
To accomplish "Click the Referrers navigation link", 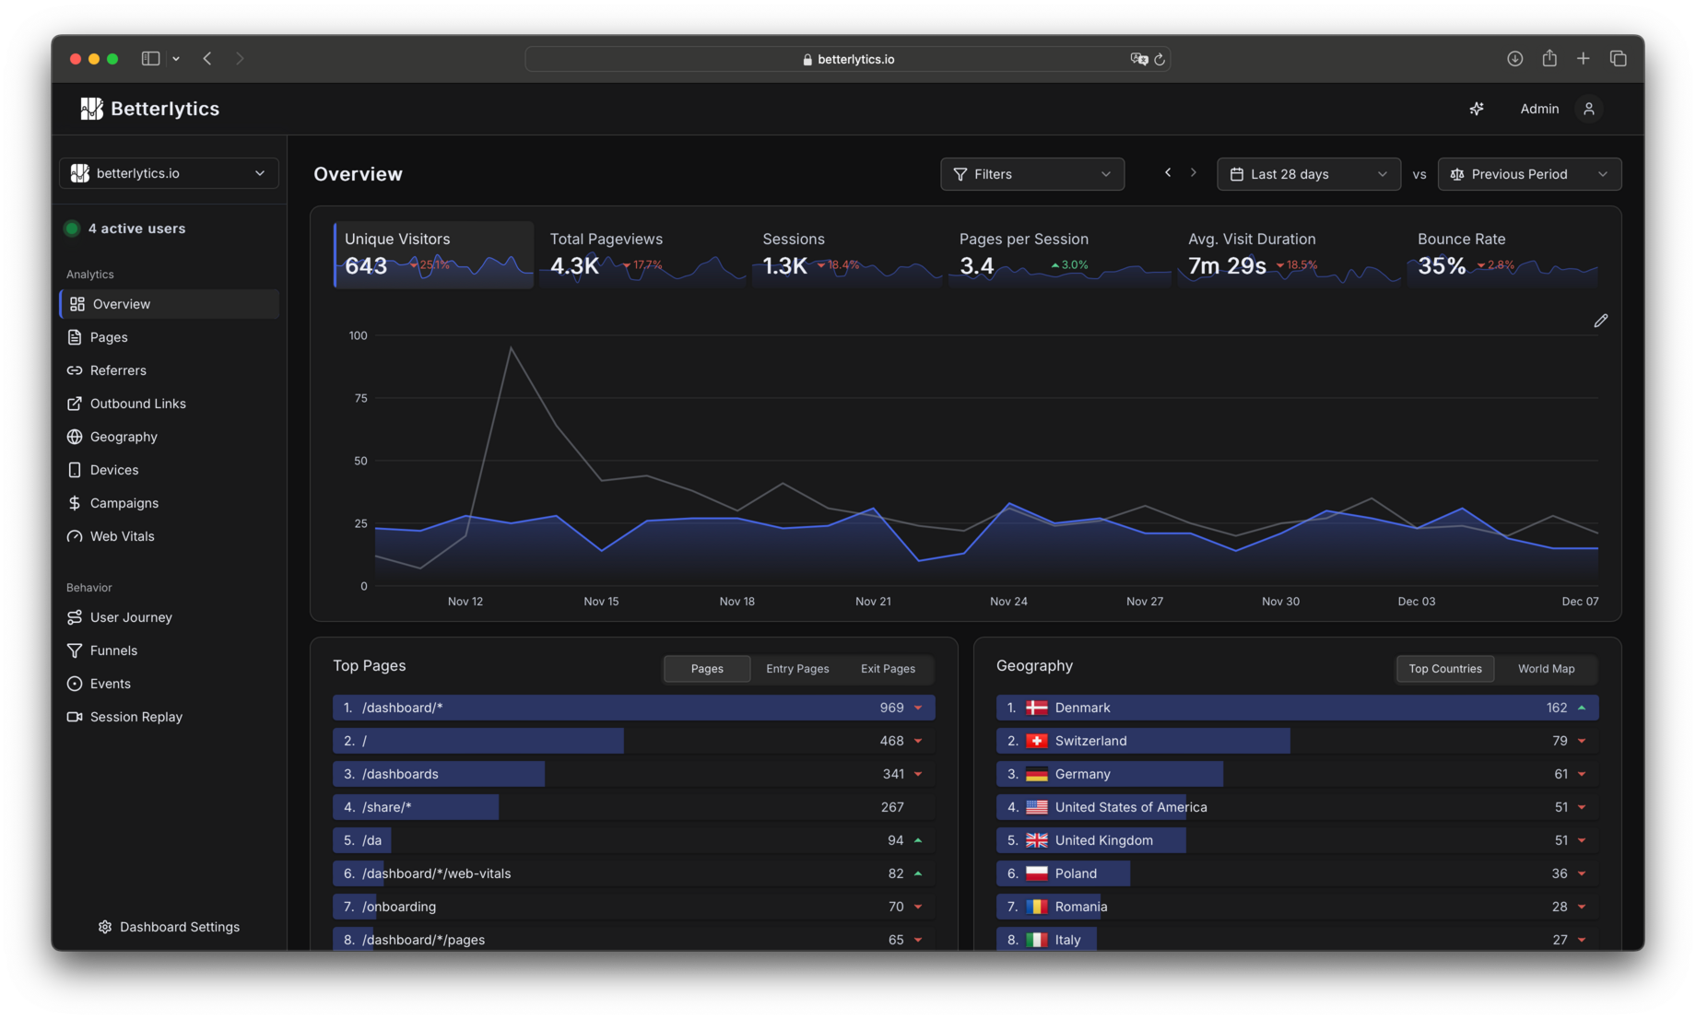I will point(118,369).
